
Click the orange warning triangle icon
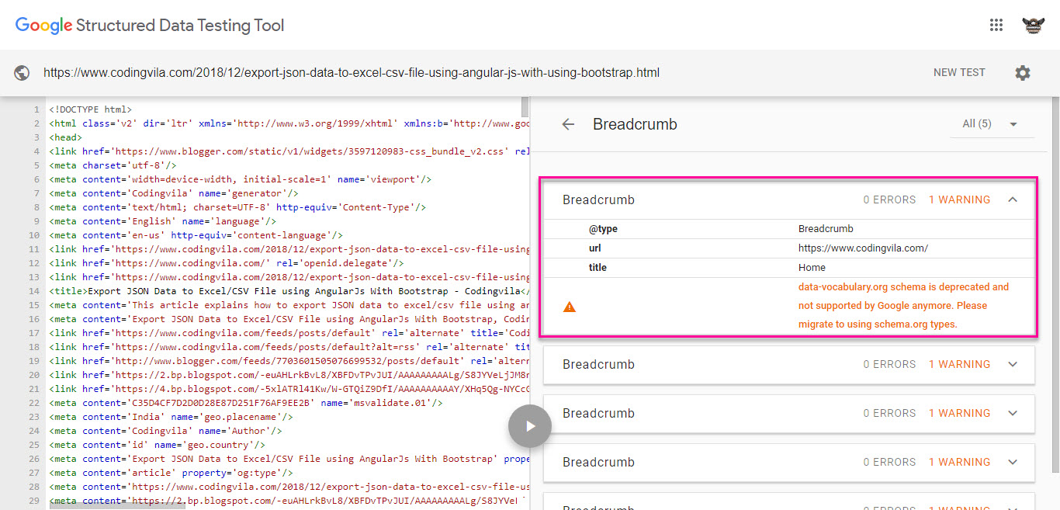(x=570, y=307)
